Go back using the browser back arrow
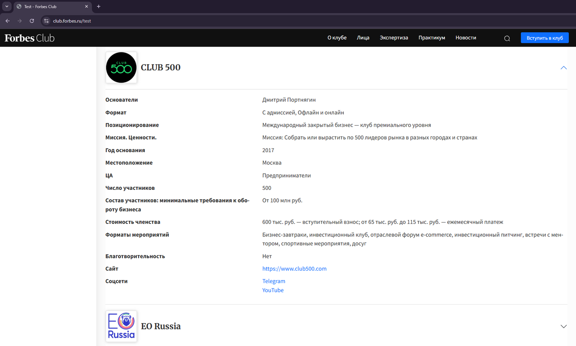The height and width of the screenshot is (346, 576). (8, 21)
